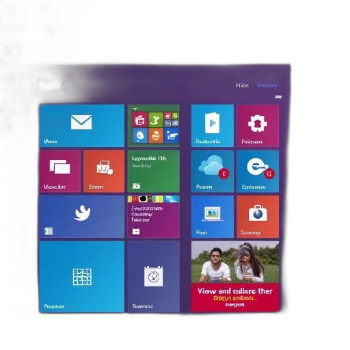This screenshot has width=350, height=350.
Task: Open the orange camera tile
Action: pyautogui.click(x=258, y=217)
